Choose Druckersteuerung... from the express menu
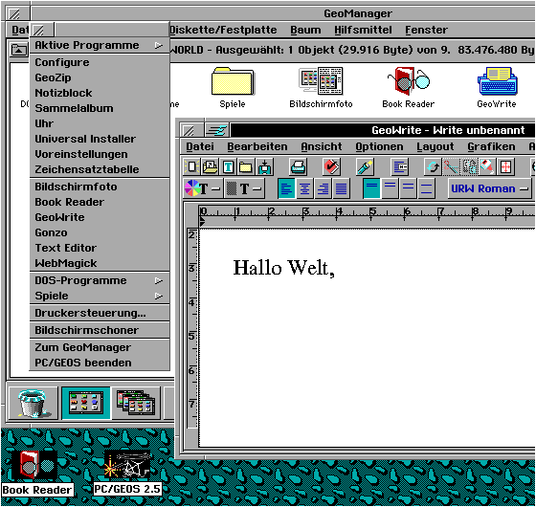 tap(100, 313)
